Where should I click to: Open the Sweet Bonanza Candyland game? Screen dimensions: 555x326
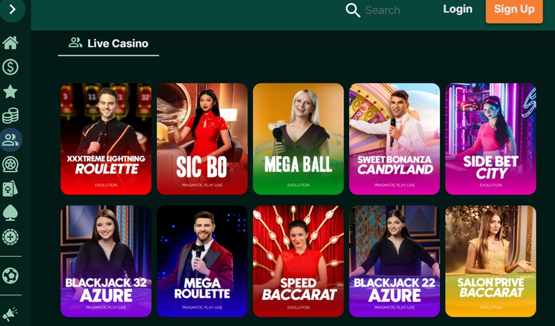394,139
